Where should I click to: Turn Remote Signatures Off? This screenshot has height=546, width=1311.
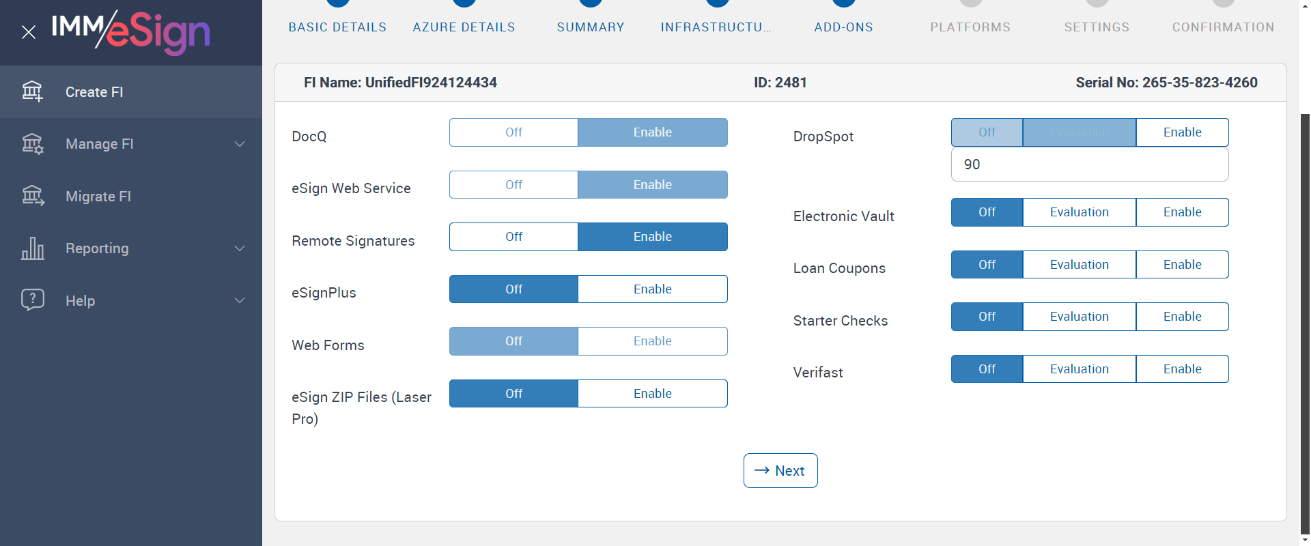click(513, 237)
